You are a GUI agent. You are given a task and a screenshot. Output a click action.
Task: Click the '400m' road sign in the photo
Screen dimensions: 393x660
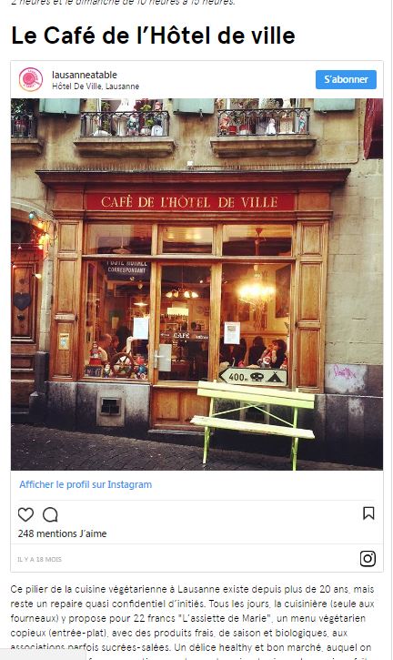tap(253, 377)
